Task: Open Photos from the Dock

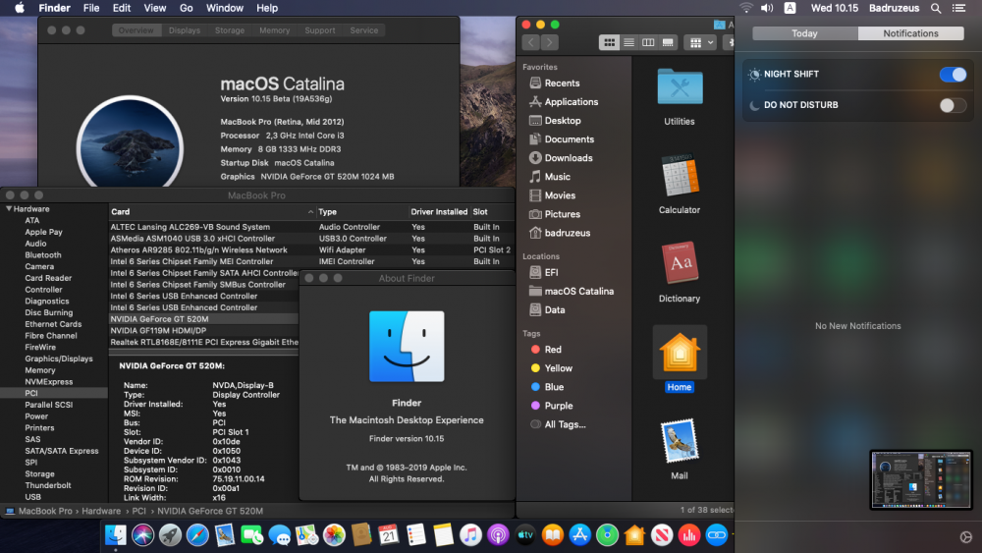Action: [334, 535]
